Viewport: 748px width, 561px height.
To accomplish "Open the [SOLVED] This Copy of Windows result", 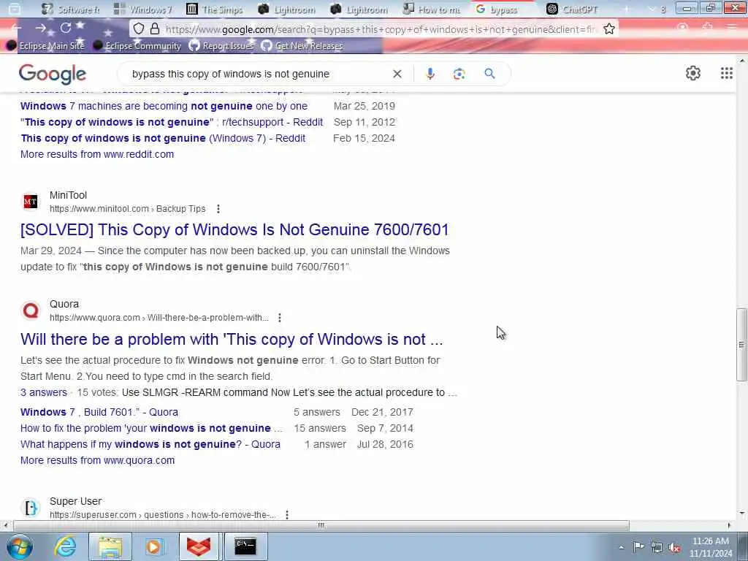I will tap(234, 230).
